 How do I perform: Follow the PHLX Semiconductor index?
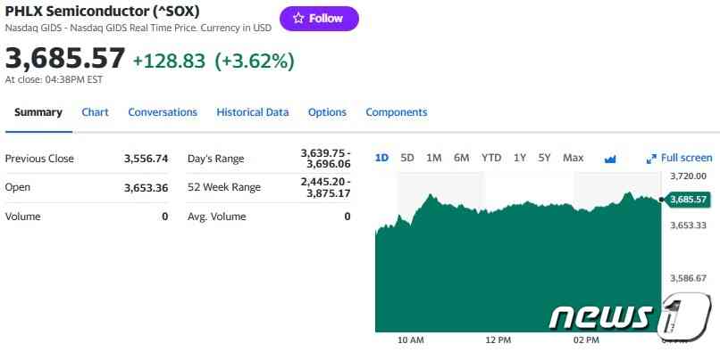click(319, 19)
